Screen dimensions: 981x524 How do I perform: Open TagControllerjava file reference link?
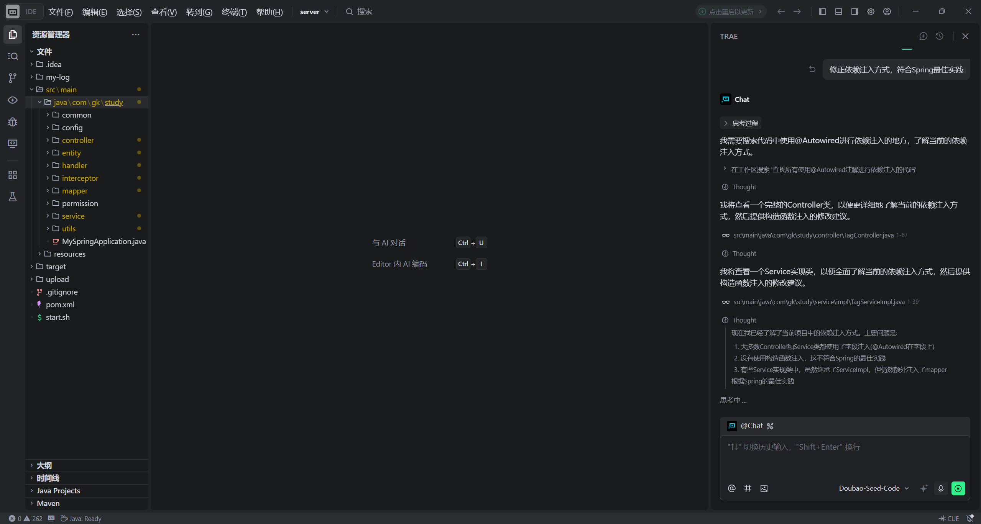click(x=813, y=235)
